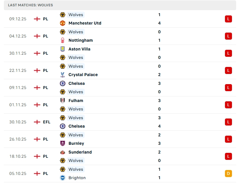Click Chelsea crest in 09.11.25 match
Image resolution: width=240 pixels, height=183 pixels.
63,83
